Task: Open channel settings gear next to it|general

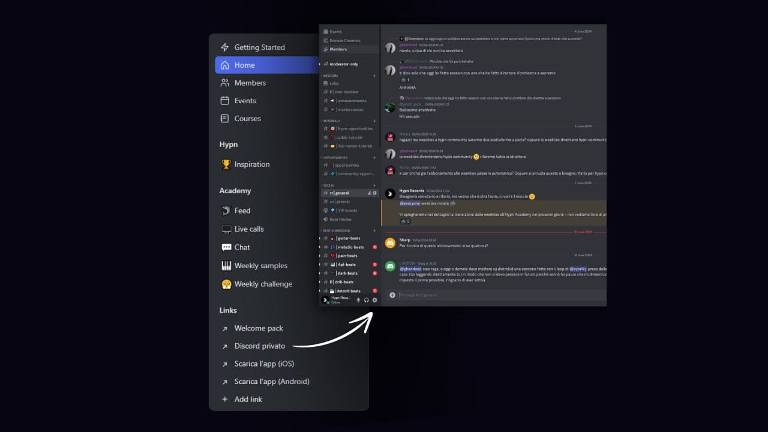Action: (x=374, y=193)
